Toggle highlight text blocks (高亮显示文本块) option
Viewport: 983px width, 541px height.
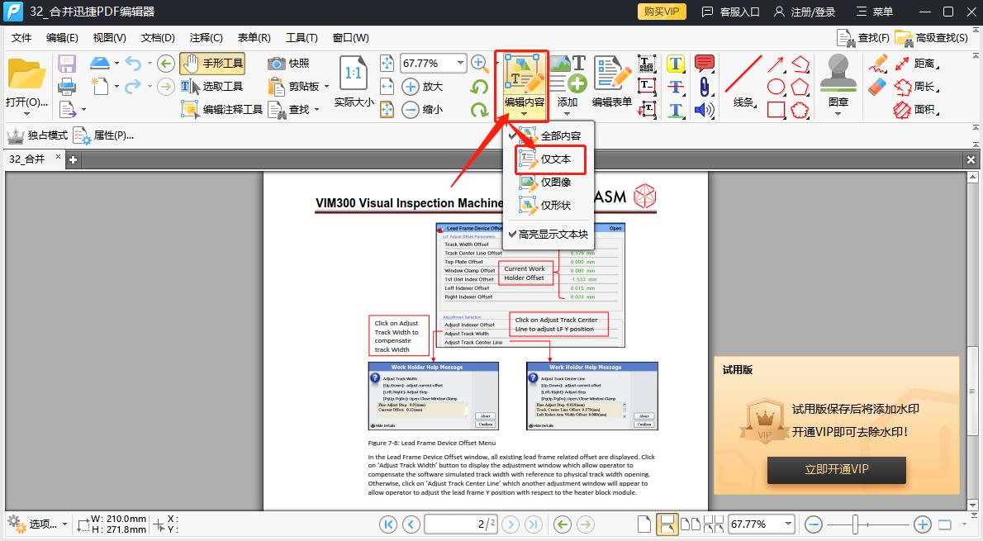(553, 234)
